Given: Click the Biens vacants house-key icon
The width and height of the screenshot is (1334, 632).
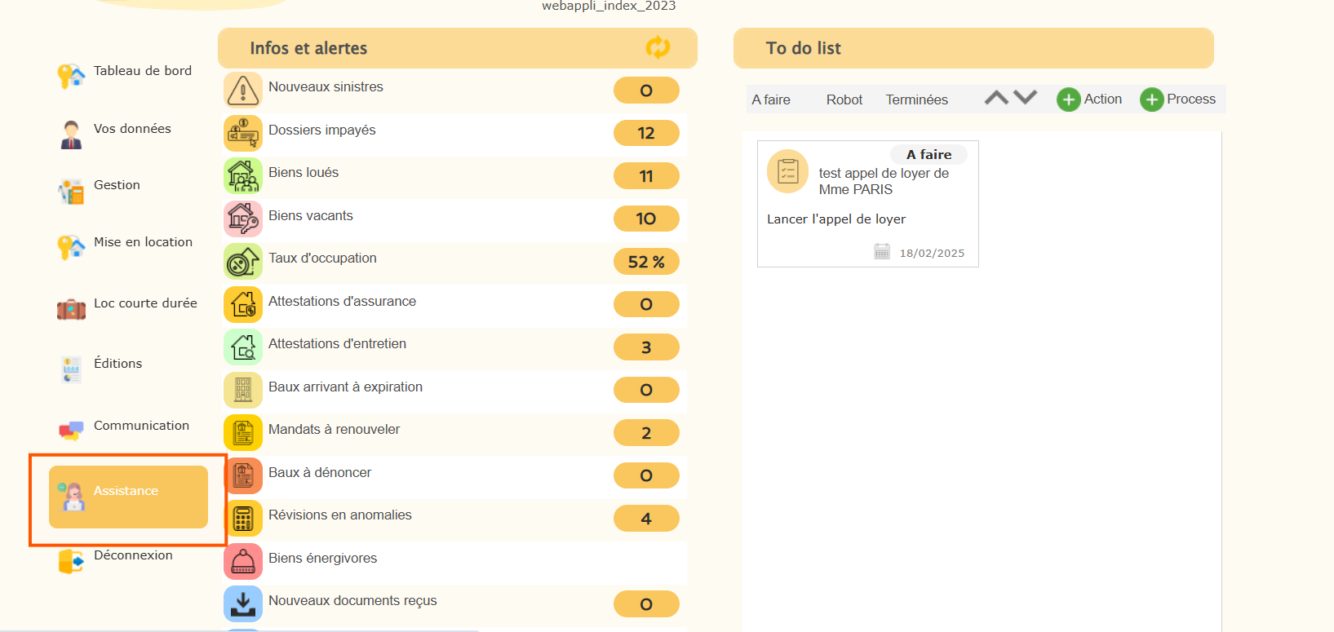Looking at the screenshot, I should point(243,219).
